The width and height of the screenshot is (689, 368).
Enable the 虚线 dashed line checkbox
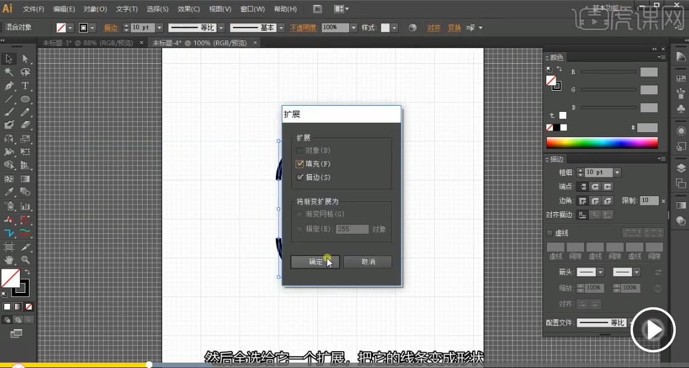coord(549,233)
